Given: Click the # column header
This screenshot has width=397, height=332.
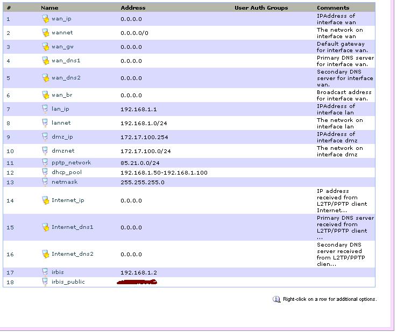Looking at the screenshot, I should (9, 8).
